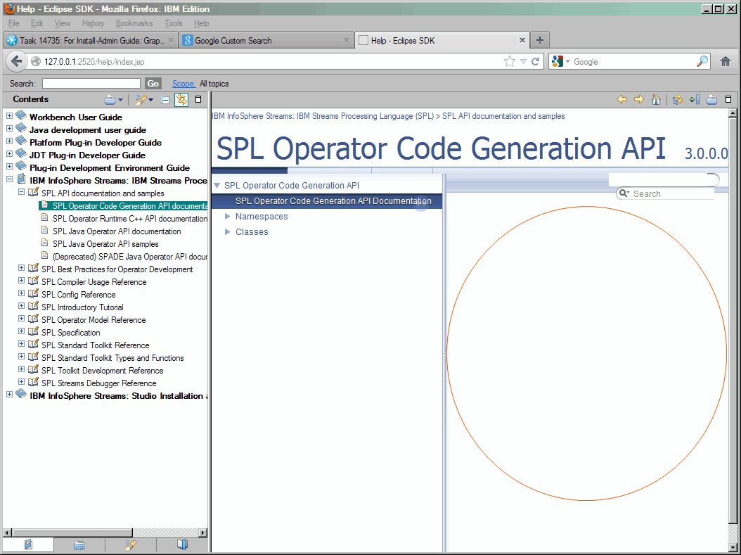This screenshot has width=741, height=555.
Task: Go forward in the help content pane
Action: pyautogui.click(x=639, y=99)
